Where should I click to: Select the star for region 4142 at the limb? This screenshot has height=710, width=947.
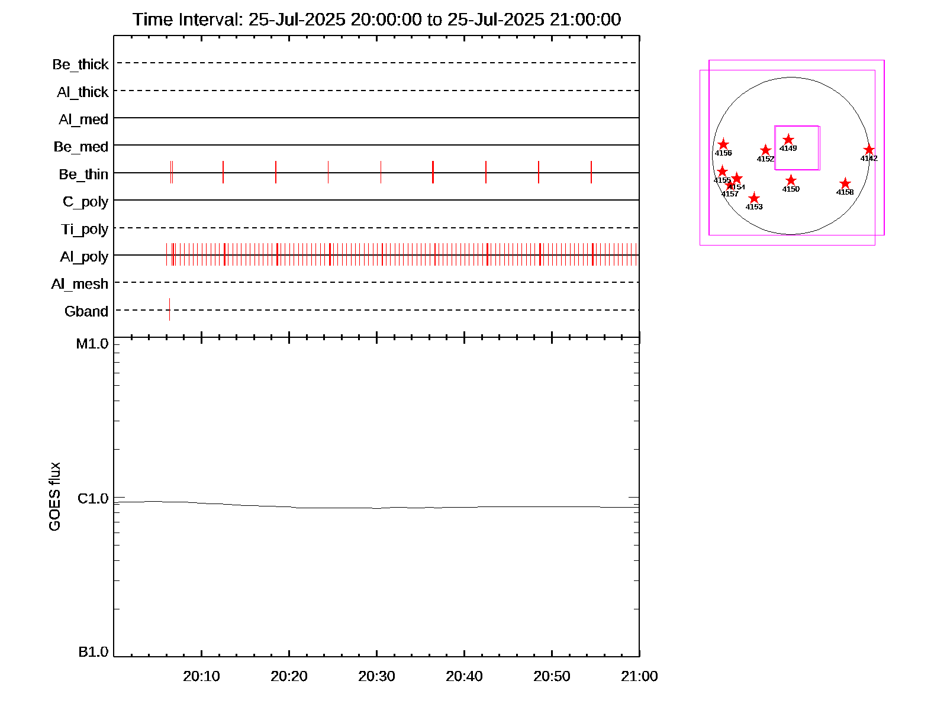[869, 150]
